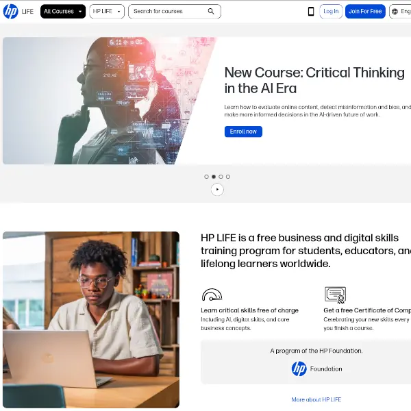Open the language globe selector
The width and height of the screenshot is (411, 411).
click(x=400, y=11)
